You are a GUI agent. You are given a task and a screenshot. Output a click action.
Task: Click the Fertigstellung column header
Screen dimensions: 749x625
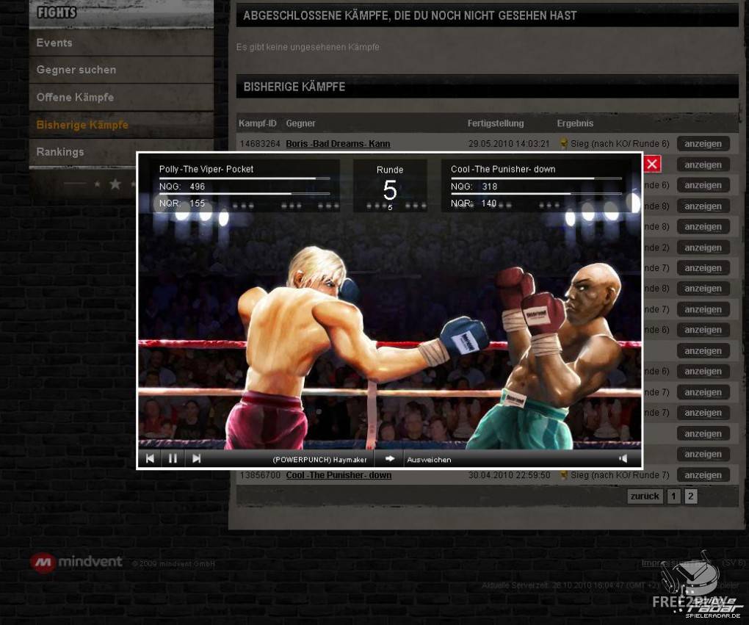click(x=496, y=123)
